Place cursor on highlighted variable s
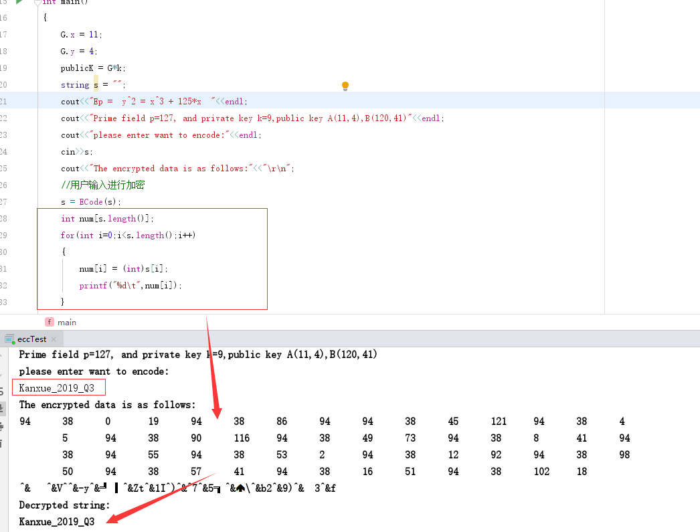Screen dimensions: 700x532 [96, 85]
